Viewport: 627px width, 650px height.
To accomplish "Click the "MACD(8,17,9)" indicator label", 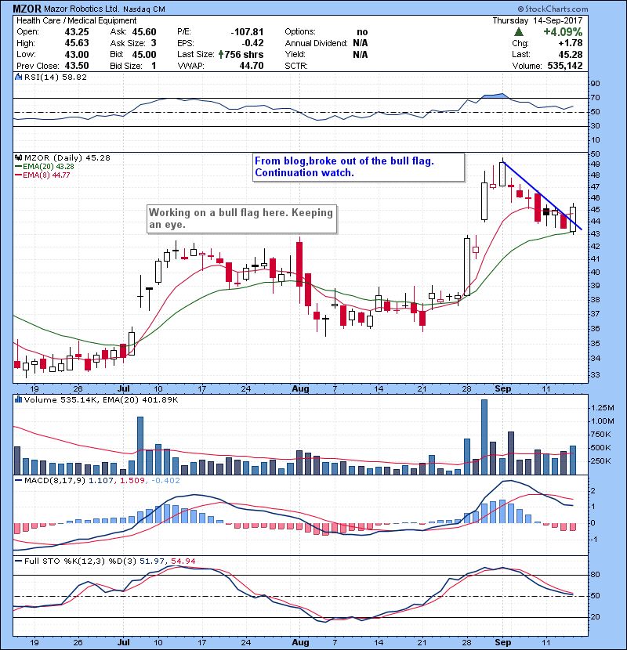I will 55,481.
